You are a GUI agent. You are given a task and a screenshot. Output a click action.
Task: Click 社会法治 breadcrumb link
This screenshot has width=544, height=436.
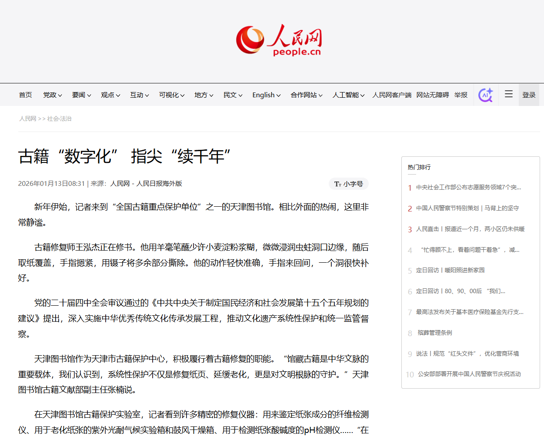pyautogui.click(x=59, y=119)
